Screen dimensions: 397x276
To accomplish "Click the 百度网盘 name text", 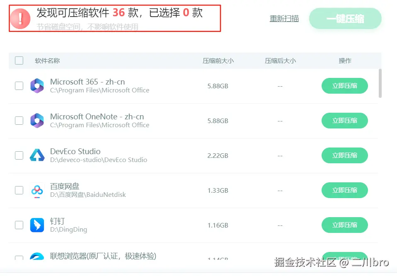I will [65, 186].
